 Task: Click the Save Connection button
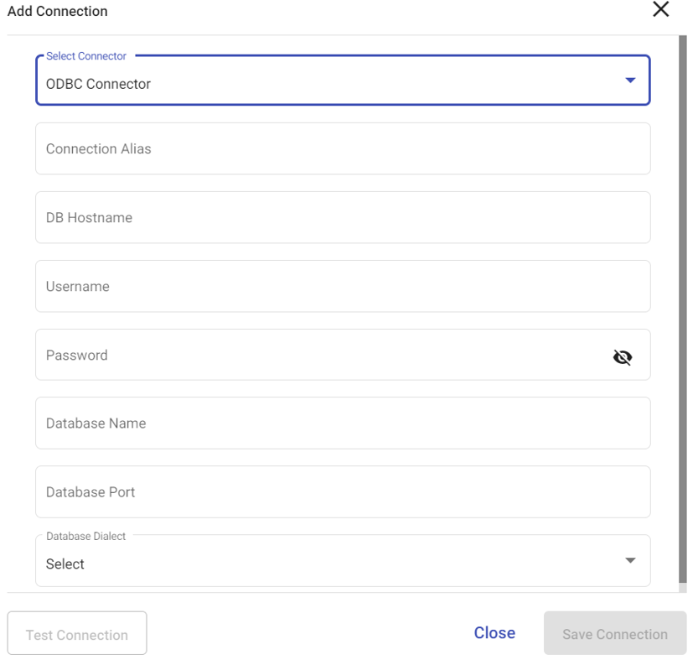point(615,633)
